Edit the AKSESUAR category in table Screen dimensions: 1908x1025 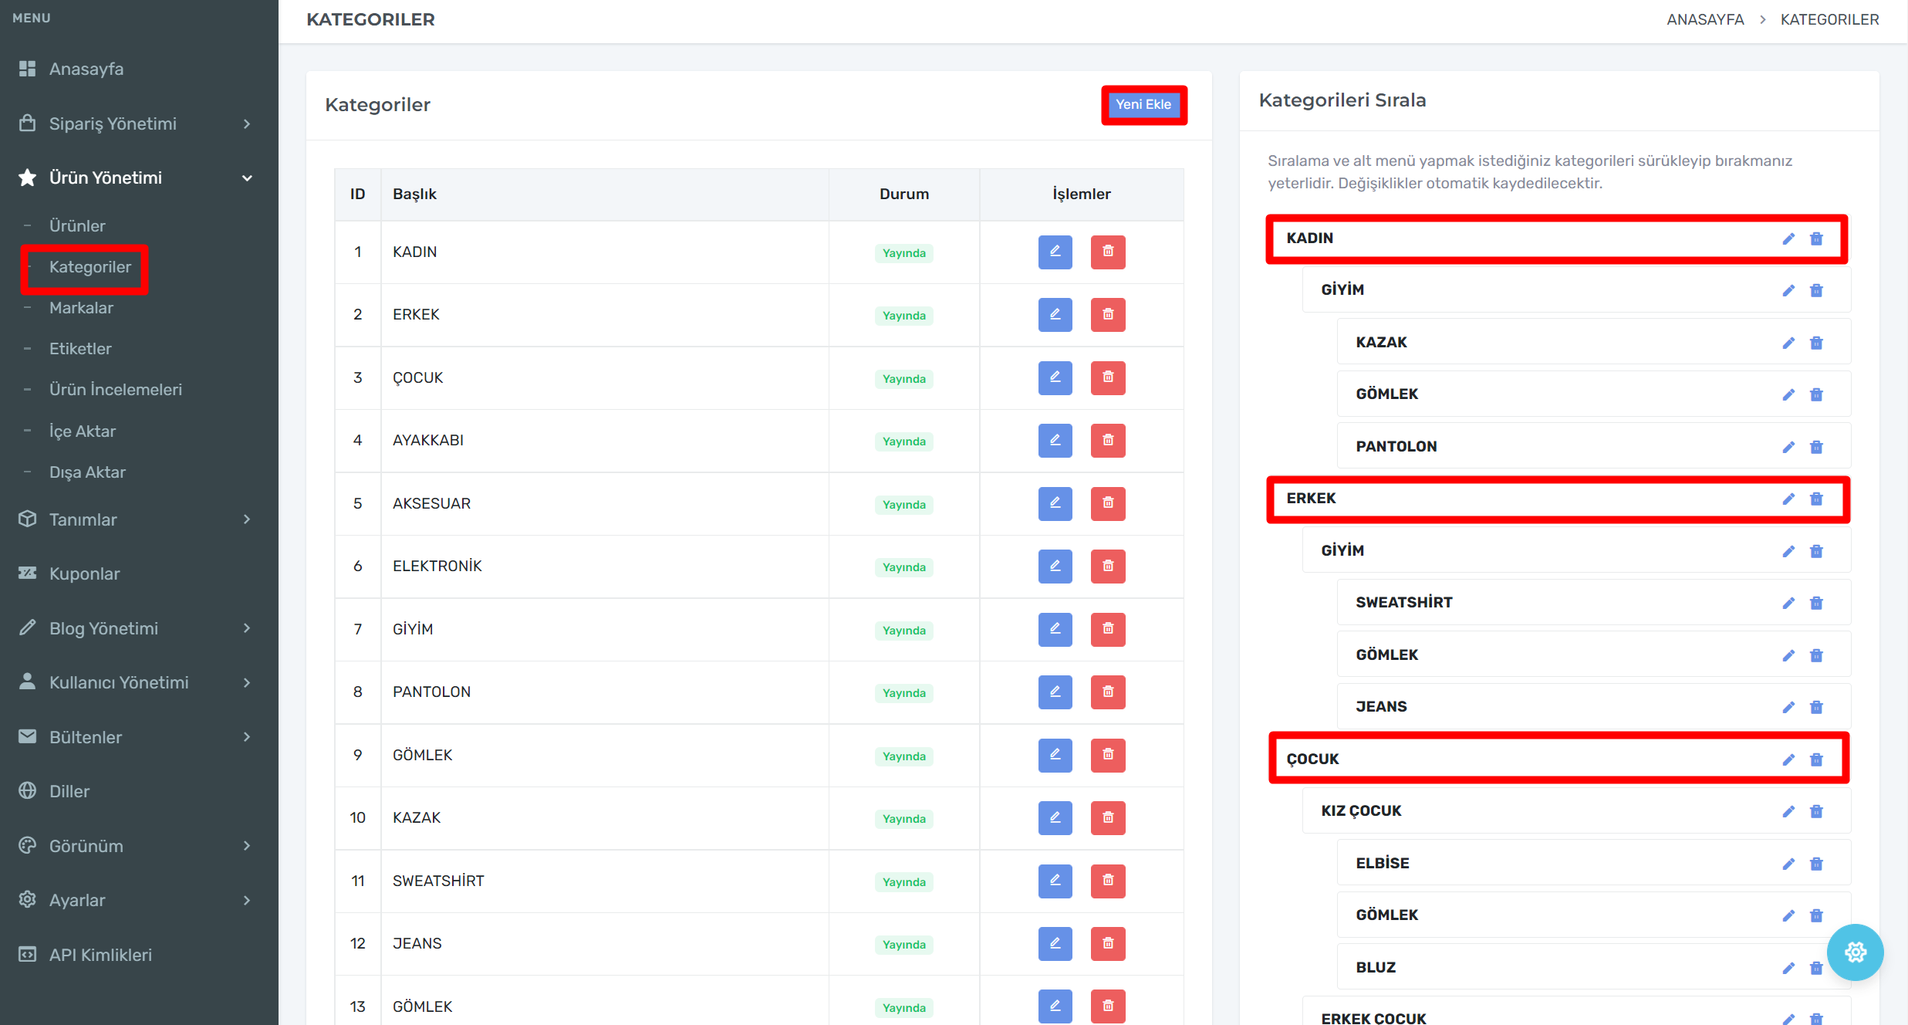[1055, 503]
